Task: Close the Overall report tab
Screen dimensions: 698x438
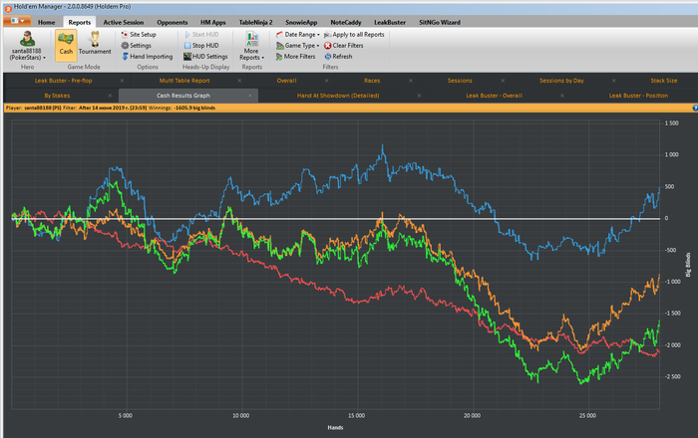Action: (327, 81)
